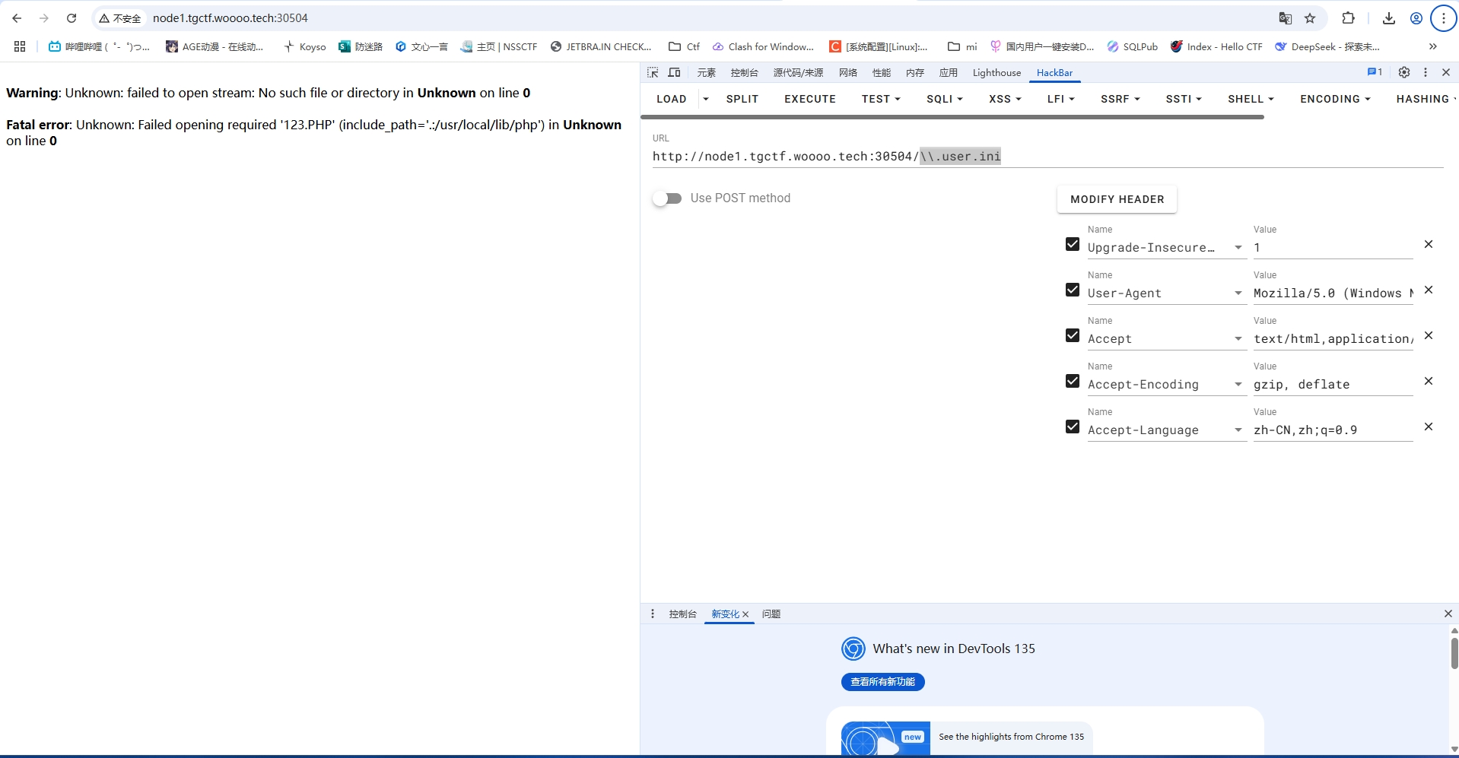This screenshot has height=758, width=1459.
Task: Remove the Accept-Language header row
Action: pyautogui.click(x=1429, y=427)
